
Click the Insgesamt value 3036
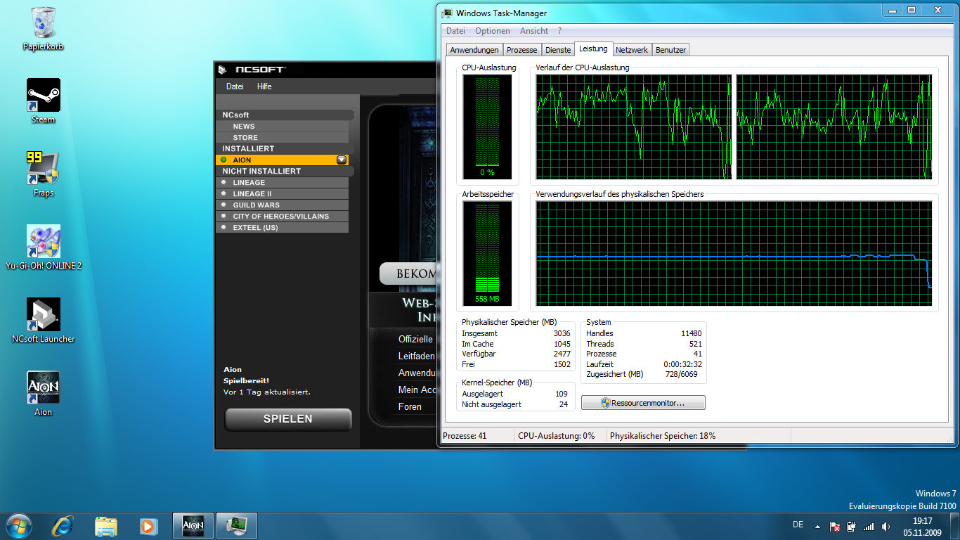coord(562,333)
